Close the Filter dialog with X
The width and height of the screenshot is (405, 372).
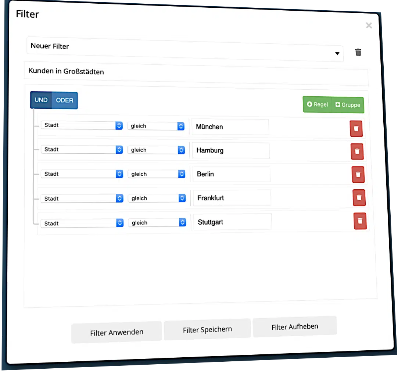pos(369,25)
